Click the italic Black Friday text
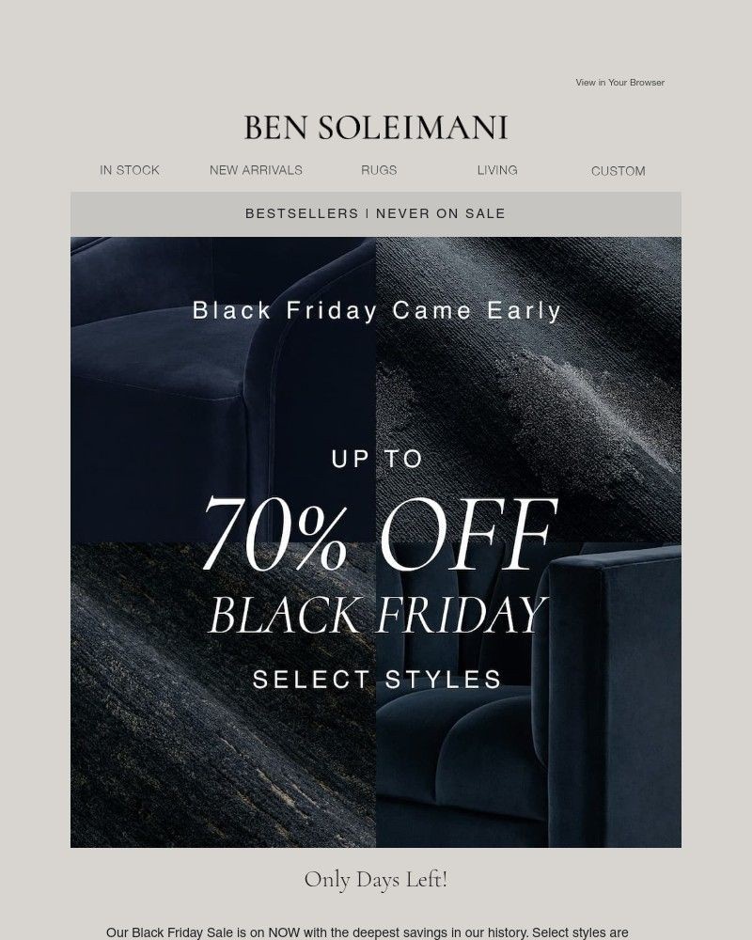752x940 pixels. 376,615
